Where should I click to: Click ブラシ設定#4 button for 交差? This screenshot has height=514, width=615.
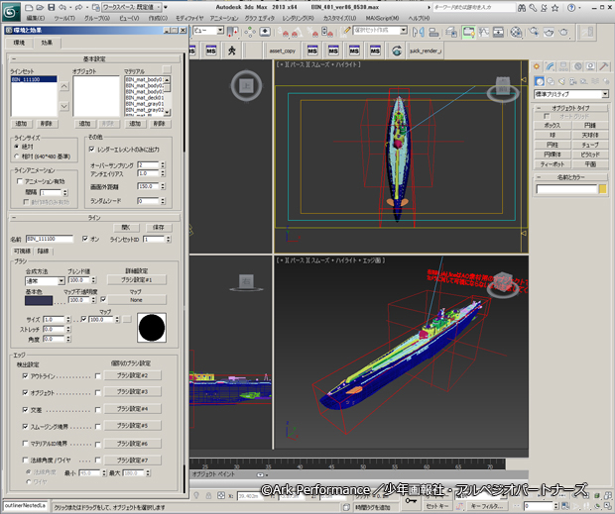click(x=132, y=409)
